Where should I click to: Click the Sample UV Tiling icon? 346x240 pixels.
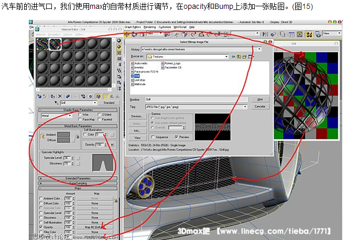coord(119,59)
